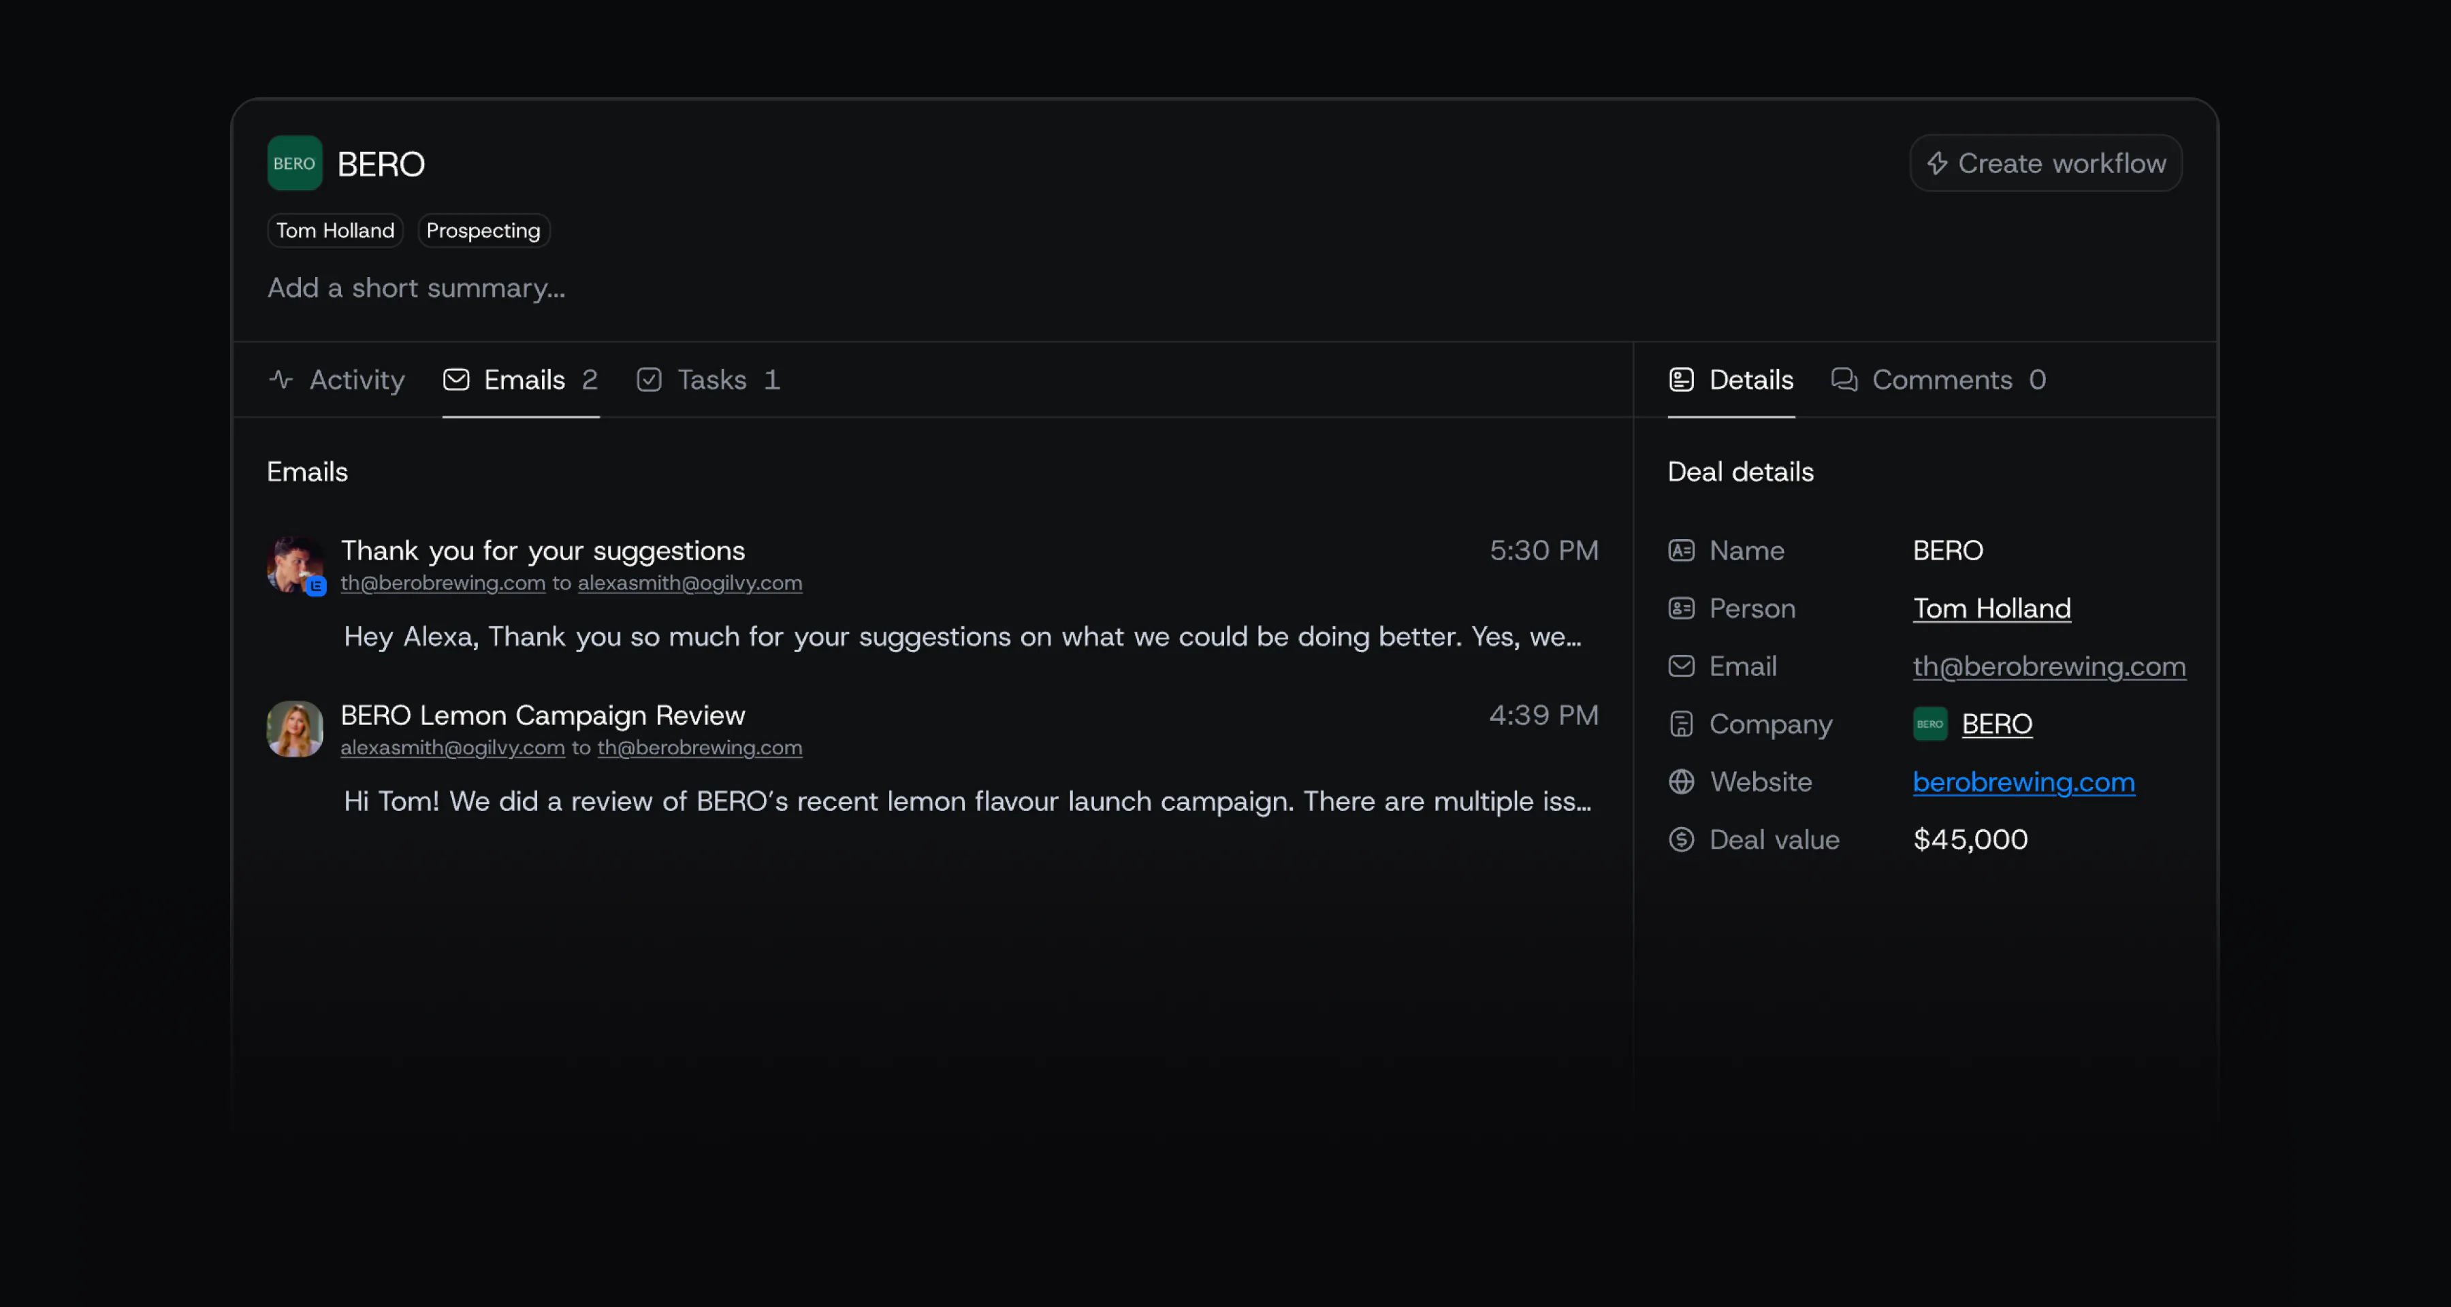Select the Details tab
The height and width of the screenshot is (1307, 2451).
pyautogui.click(x=1731, y=380)
